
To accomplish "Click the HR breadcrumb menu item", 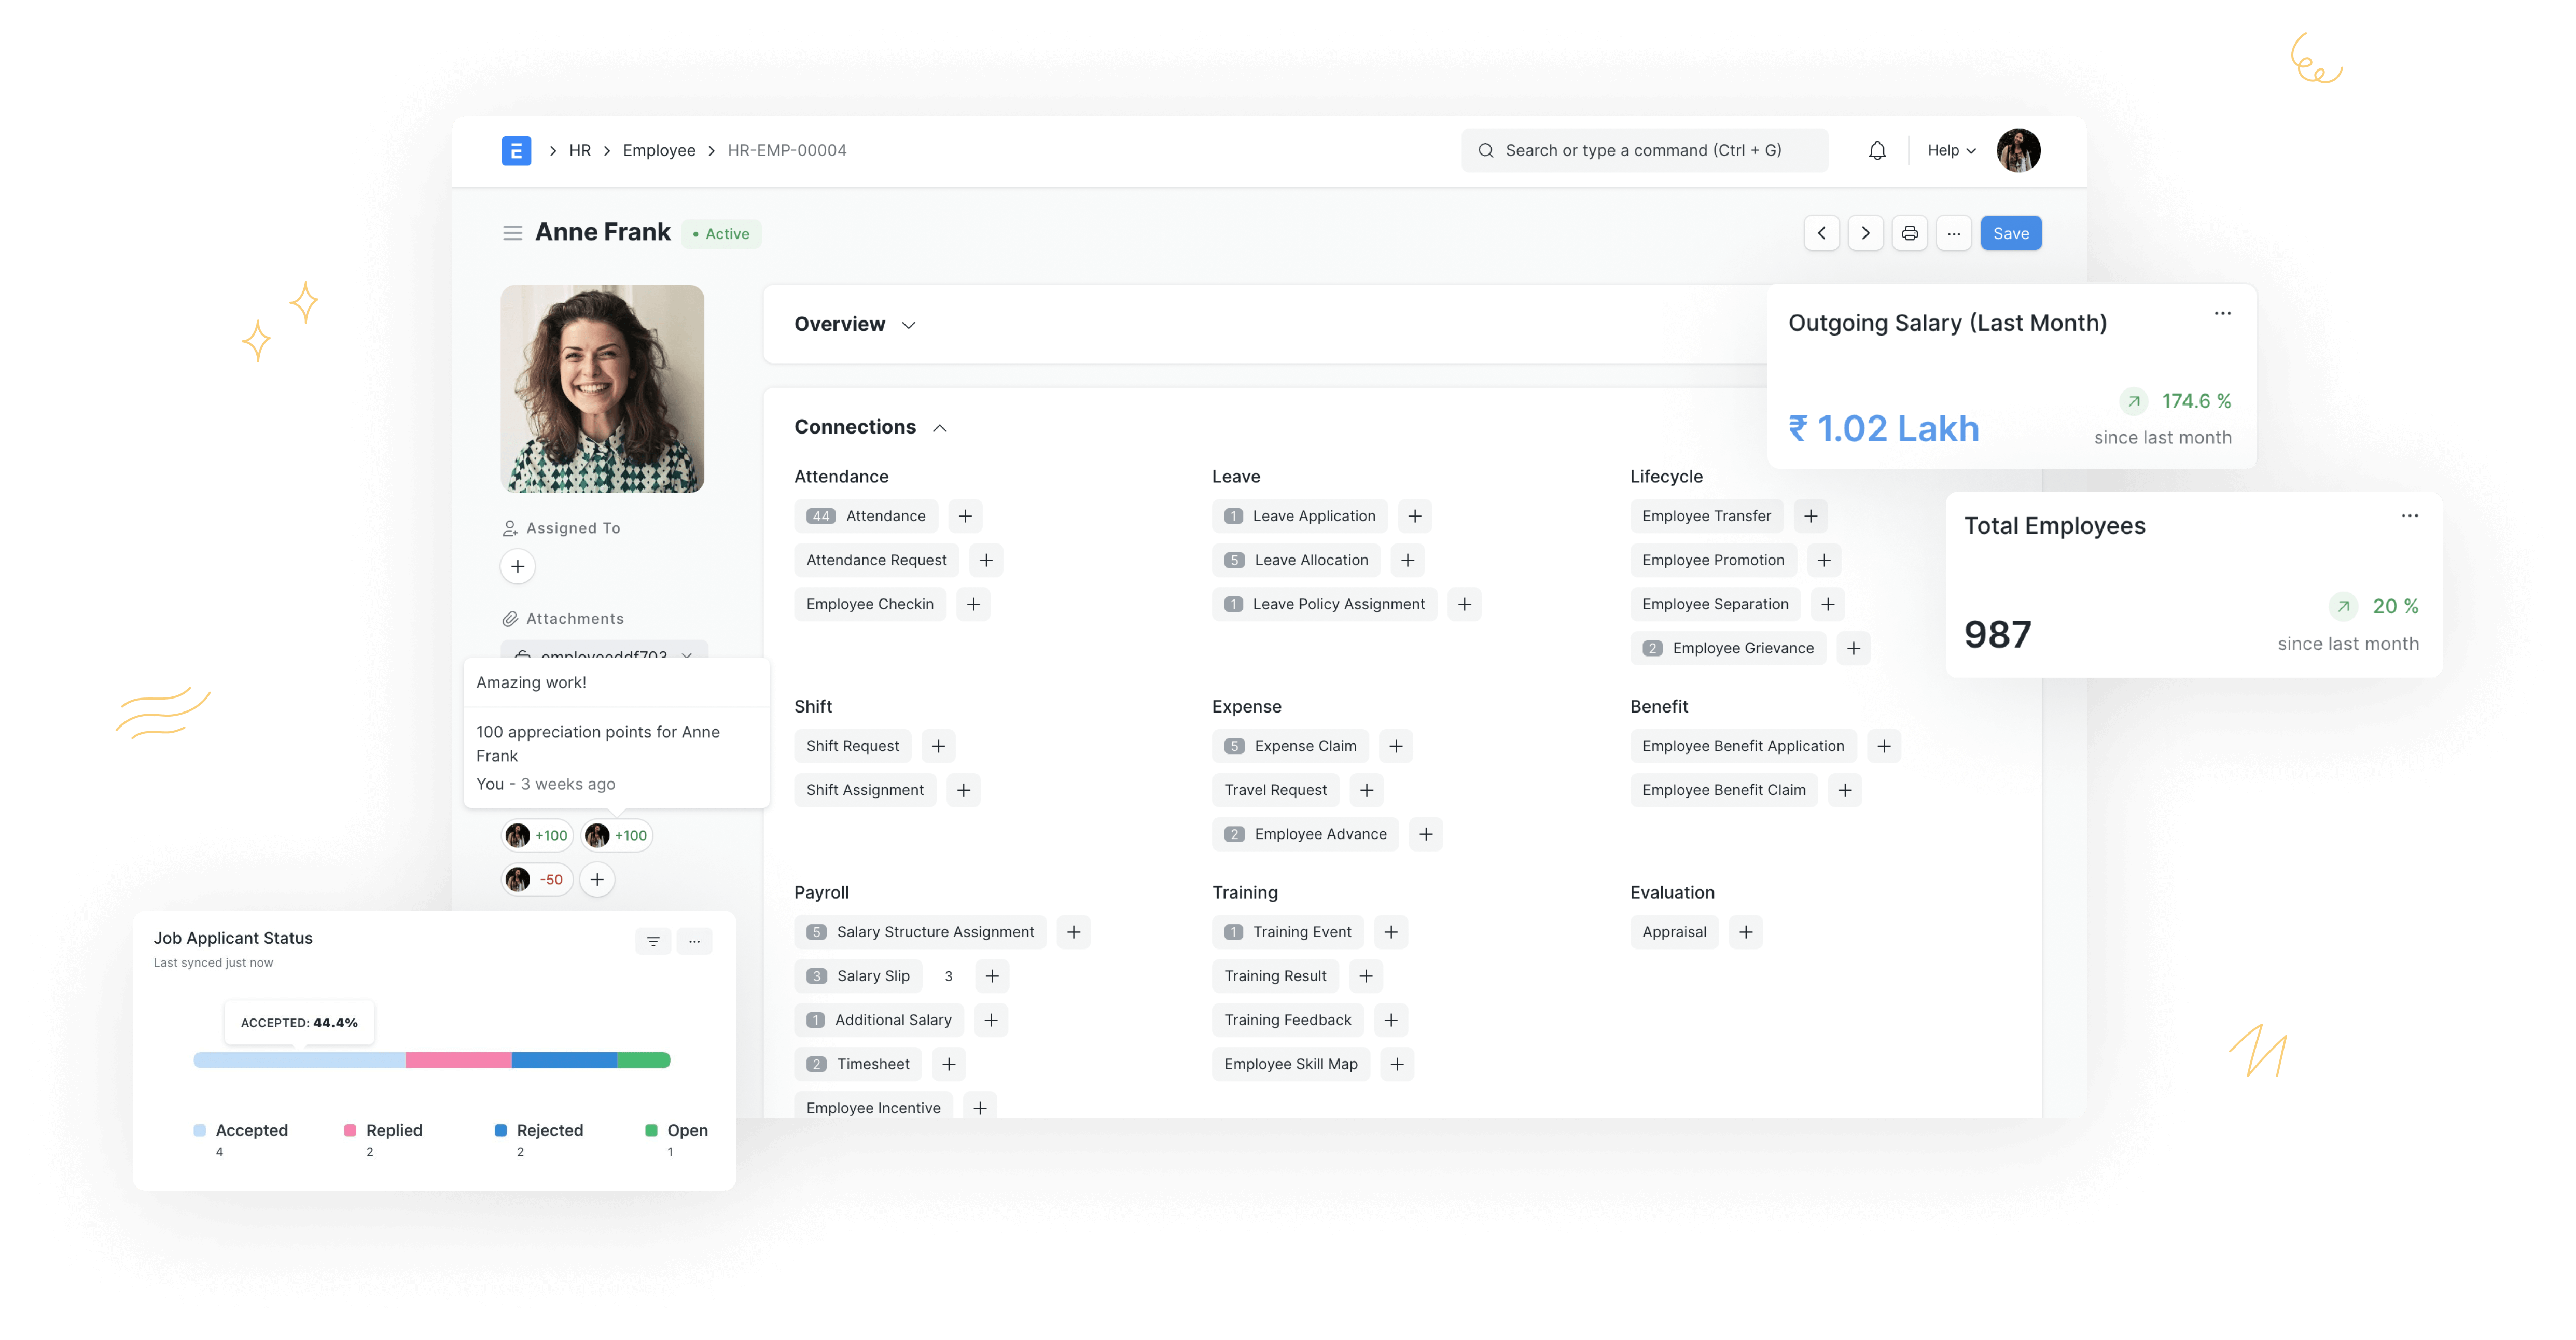I will pyautogui.click(x=579, y=150).
